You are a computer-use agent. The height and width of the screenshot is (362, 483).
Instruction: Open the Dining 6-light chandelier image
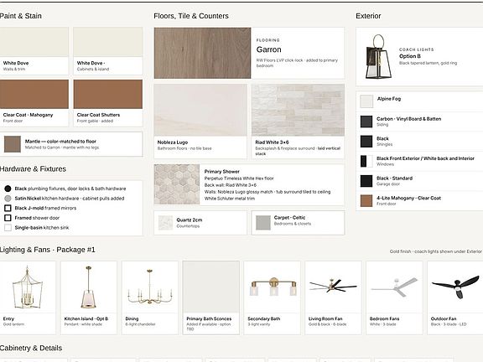click(150, 287)
